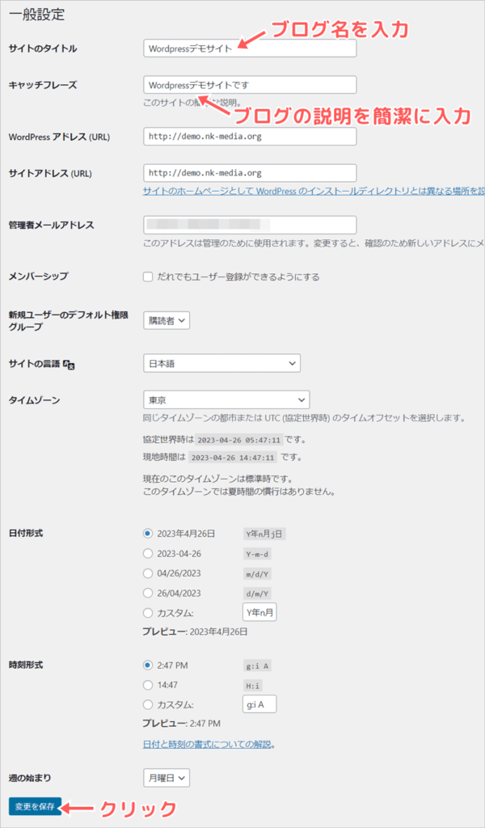
Task: Open the 日付と時刻の書式についての解説 link
Action: 207,744
